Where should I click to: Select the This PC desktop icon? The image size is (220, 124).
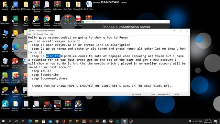pyautogui.click(x=5, y=34)
